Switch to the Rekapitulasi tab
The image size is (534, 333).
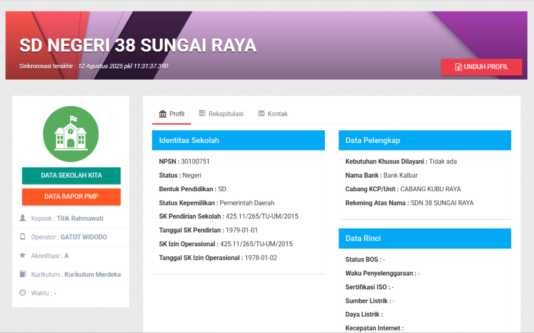[x=221, y=114]
